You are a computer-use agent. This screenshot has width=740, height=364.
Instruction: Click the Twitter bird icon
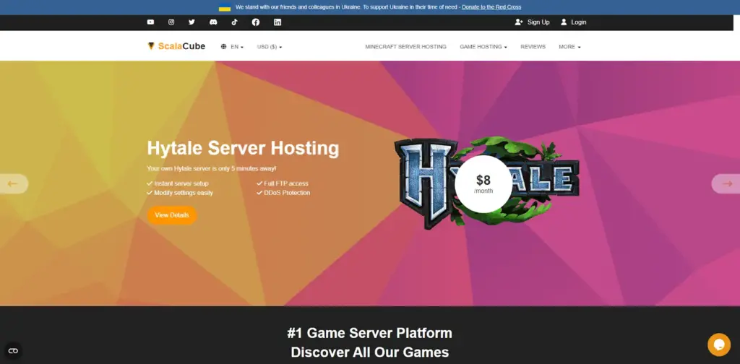pos(192,22)
